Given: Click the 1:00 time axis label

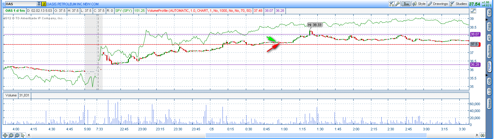Looking at the screenshot, I should click(x=284, y=129).
